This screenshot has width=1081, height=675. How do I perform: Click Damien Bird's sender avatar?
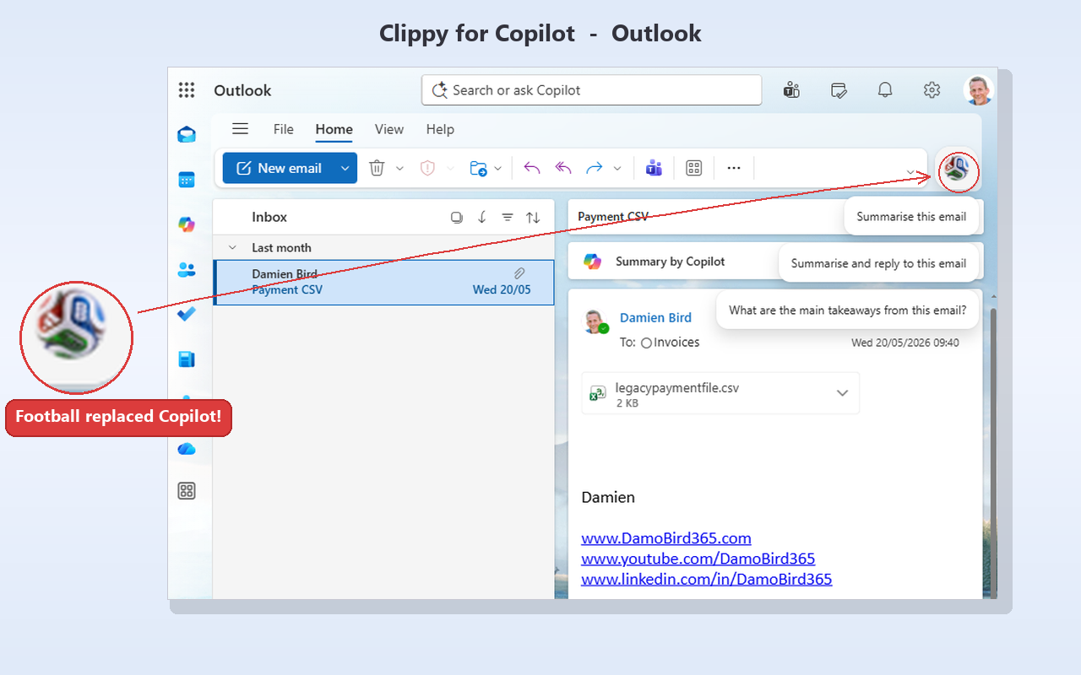(596, 321)
